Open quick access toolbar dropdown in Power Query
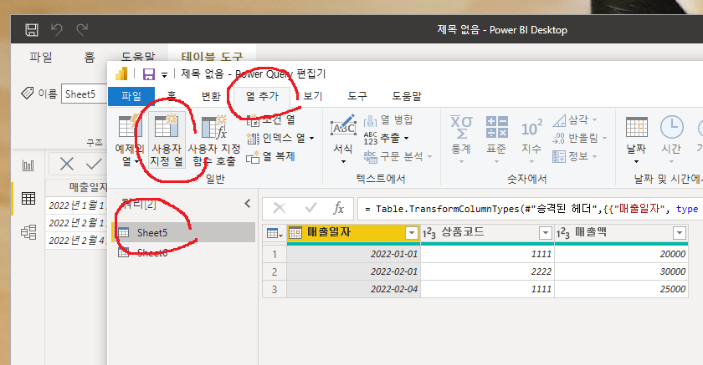Screen dimensions: 703x365 point(165,74)
